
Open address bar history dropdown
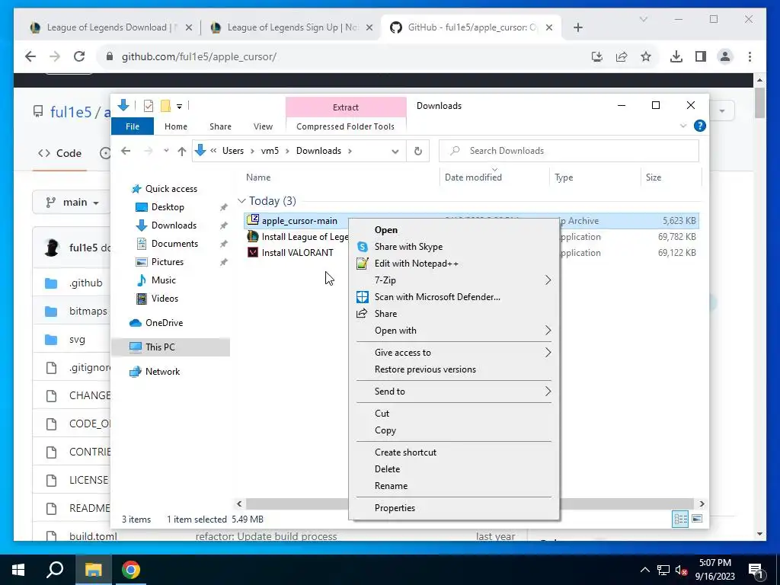395,152
